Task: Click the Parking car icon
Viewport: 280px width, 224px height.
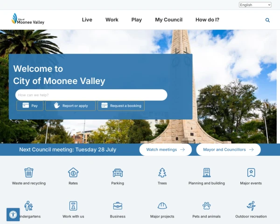Action: point(118,173)
